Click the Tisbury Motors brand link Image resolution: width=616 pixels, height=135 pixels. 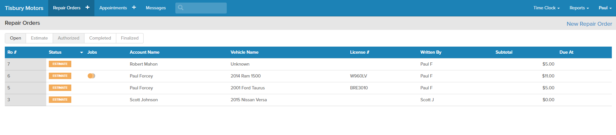click(x=24, y=8)
